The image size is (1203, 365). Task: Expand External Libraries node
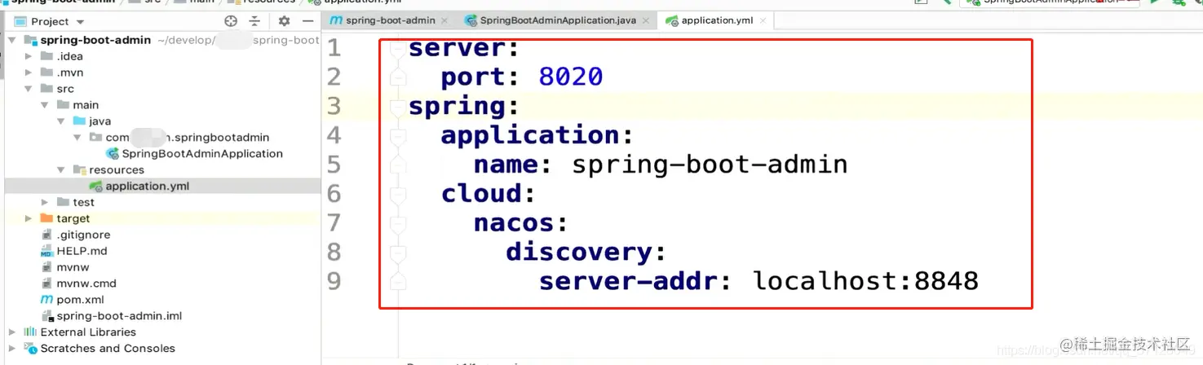(x=12, y=332)
